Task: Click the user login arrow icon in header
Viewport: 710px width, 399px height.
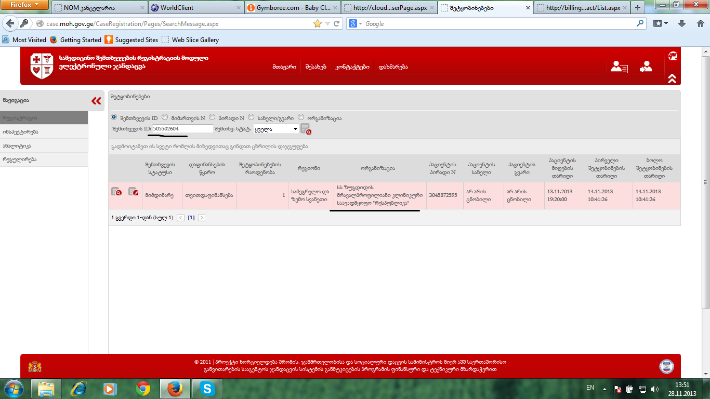Action: [646, 66]
